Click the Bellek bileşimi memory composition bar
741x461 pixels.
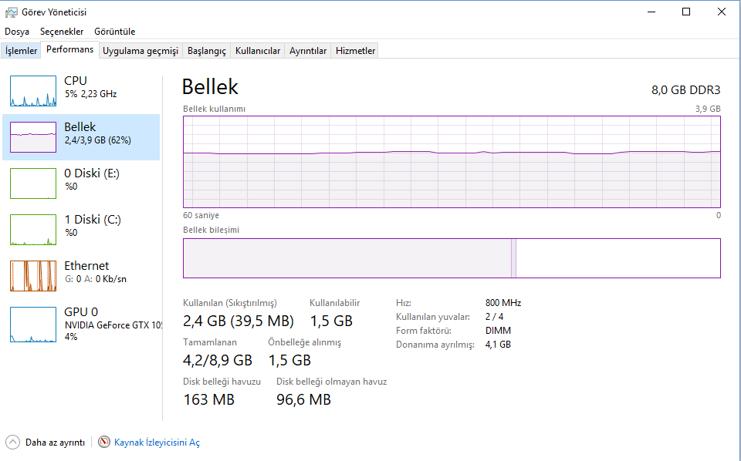(451, 257)
